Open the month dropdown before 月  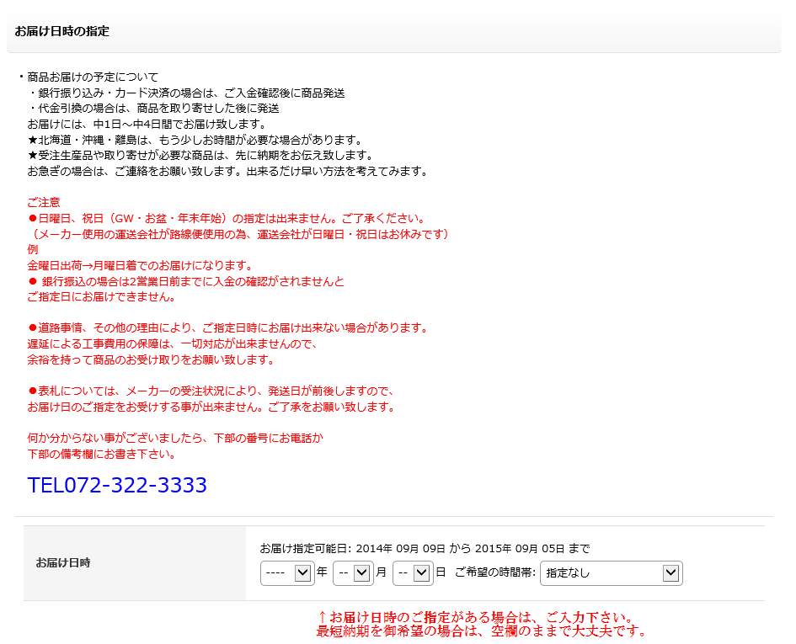(353, 573)
